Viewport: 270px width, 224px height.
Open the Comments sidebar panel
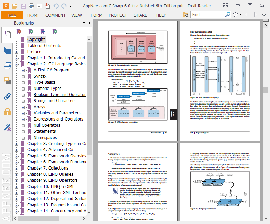(8, 81)
